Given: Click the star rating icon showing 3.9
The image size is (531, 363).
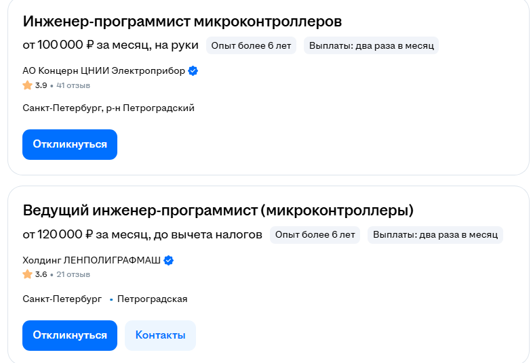Looking at the screenshot, I should click(27, 85).
